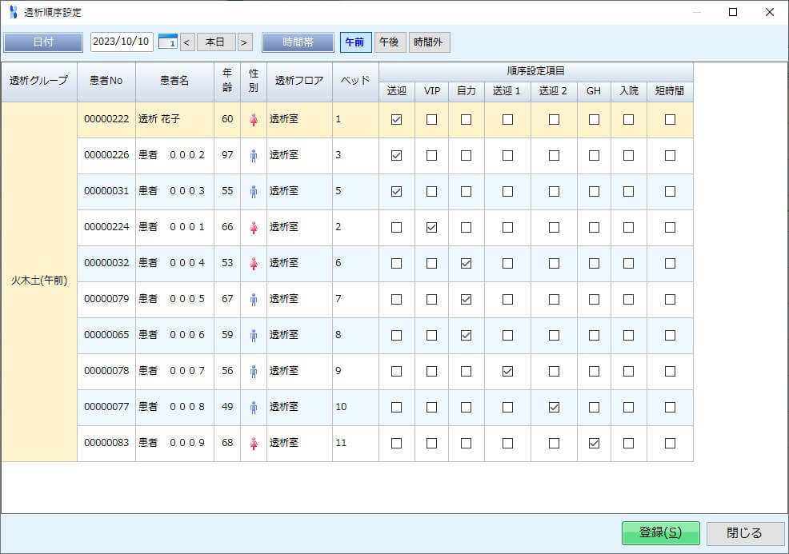Open the calendar date picker icon
Image resolution: width=789 pixels, height=554 pixels.
167,42
